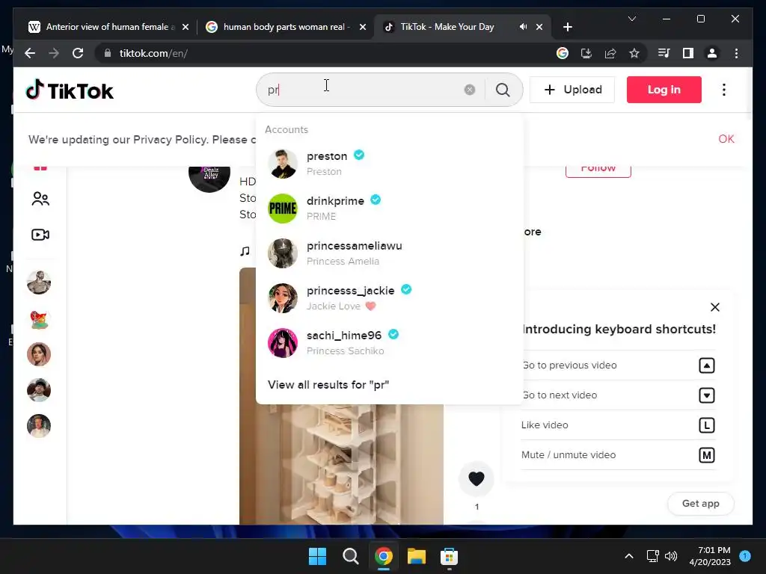
Task: Open the LIVE video camera icon in sidebar
Action: 40,235
